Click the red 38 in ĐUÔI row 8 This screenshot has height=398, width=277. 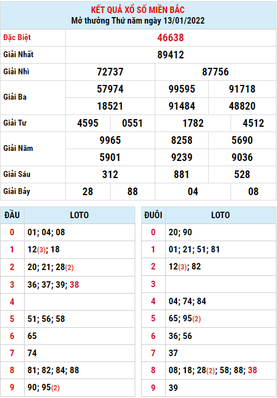point(252,370)
